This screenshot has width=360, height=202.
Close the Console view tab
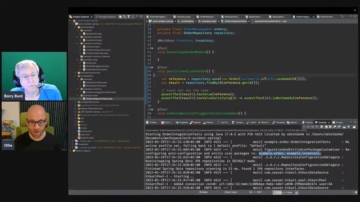tap(328, 122)
